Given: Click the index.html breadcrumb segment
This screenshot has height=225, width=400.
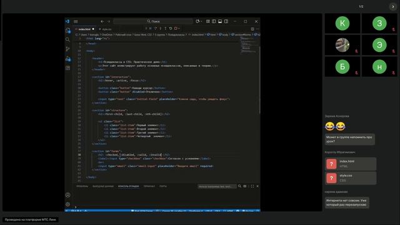Looking at the screenshot, I should pyautogui.click(x=196, y=35).
